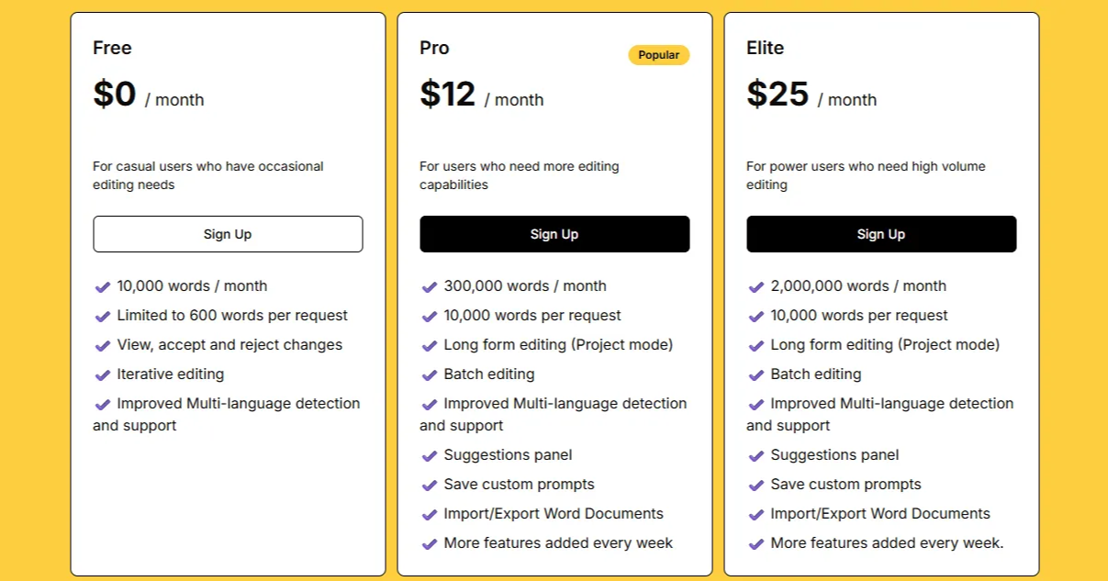The height and width of the screenshot is (581, 1108).
Task: Click checkmark next to Iterative editing
Action: pos(103,375)
